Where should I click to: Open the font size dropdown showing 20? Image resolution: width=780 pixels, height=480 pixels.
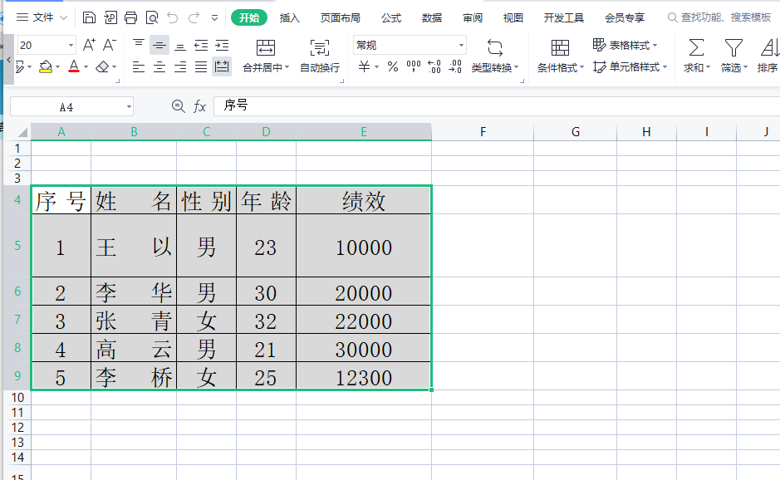pyautogui.click(x=71, y=46)
